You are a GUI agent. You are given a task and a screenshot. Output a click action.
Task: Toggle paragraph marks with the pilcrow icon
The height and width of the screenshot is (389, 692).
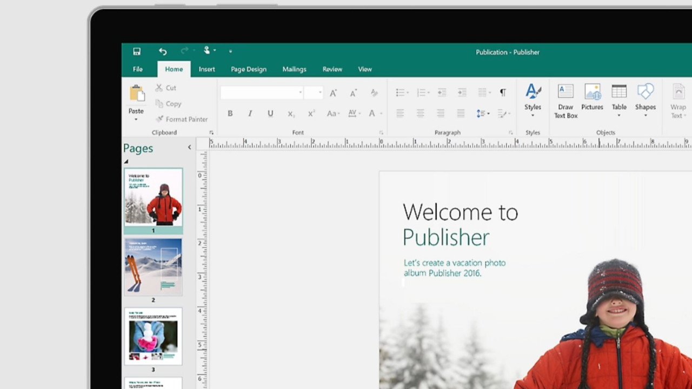point(503,92)
